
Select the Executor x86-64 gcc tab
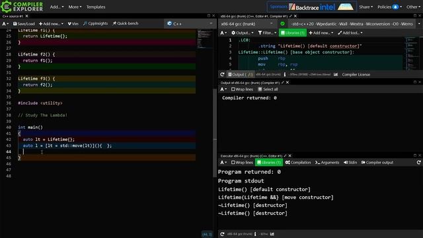(251, 156)
